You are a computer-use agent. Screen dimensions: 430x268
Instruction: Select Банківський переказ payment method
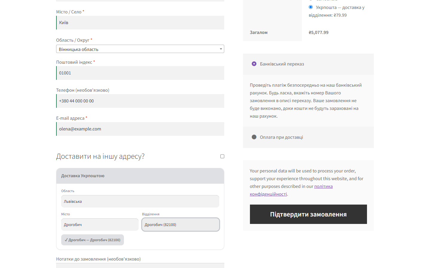tap(254, 64)
